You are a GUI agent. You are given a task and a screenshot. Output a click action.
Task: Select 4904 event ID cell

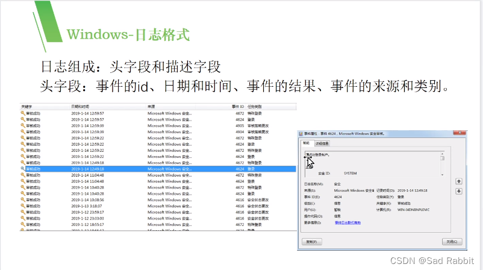pos(240,132)
